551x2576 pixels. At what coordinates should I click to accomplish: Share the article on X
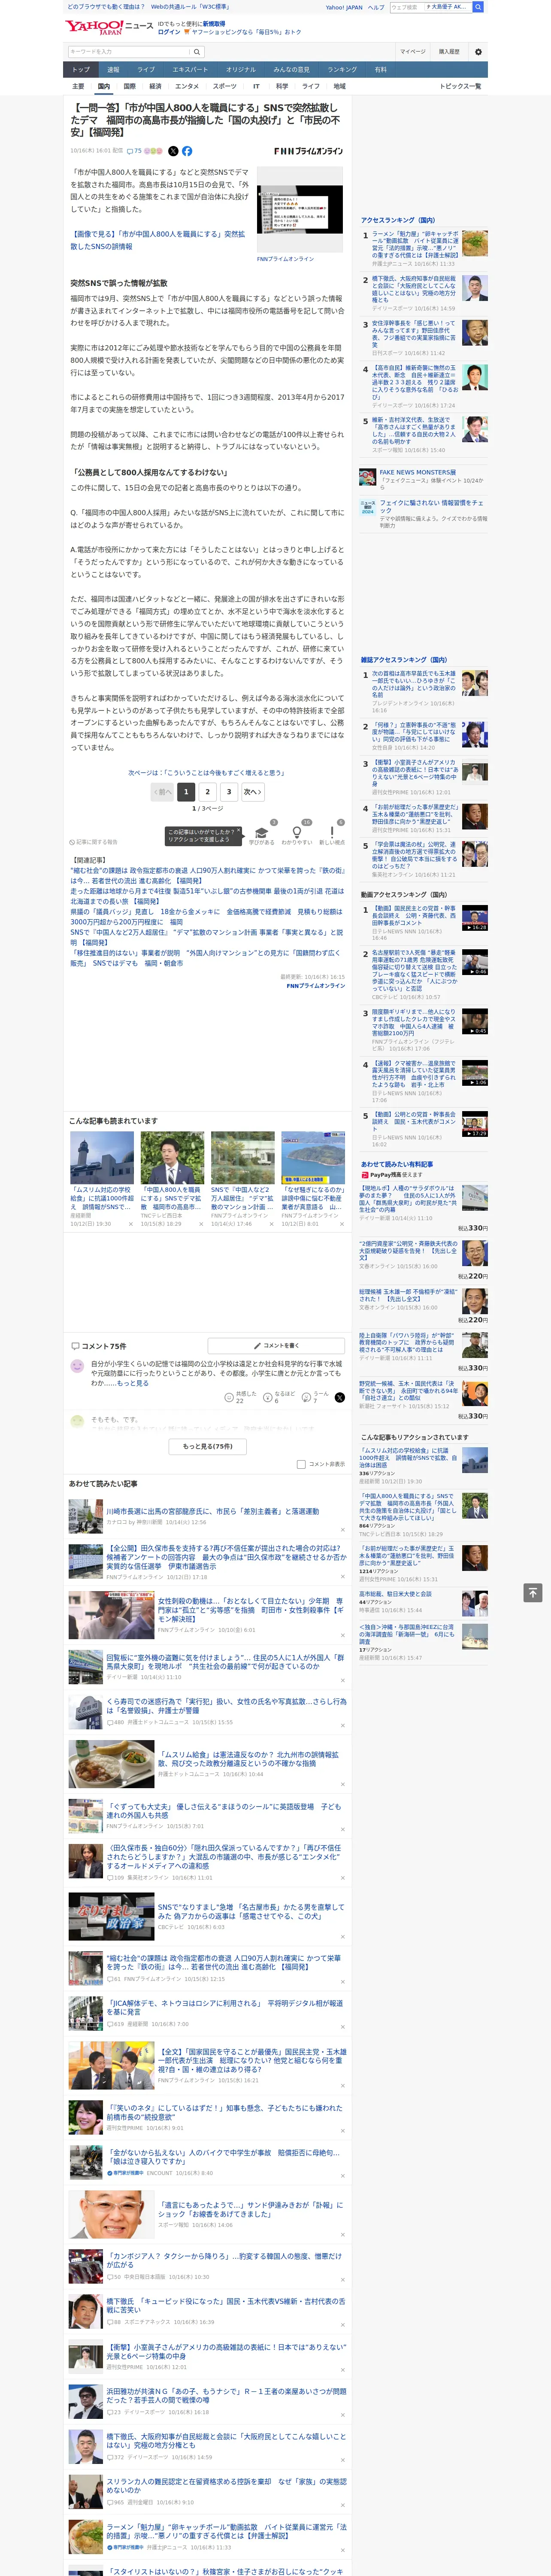[x=173, y=151]
